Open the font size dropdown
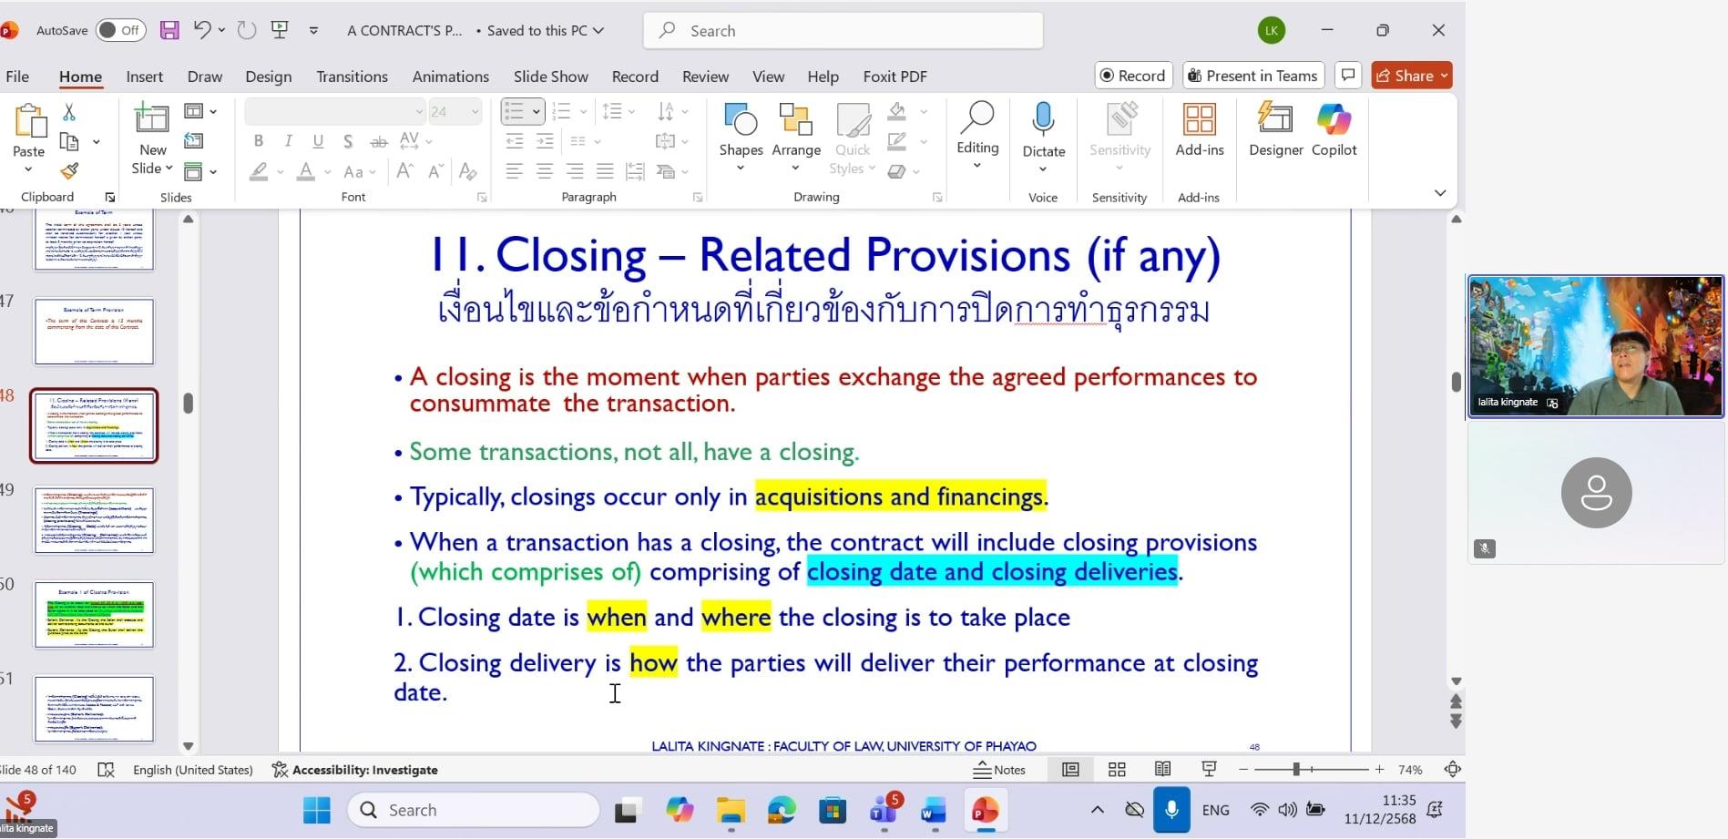This screenshot has height=839, width=1728. click(475, 112)
